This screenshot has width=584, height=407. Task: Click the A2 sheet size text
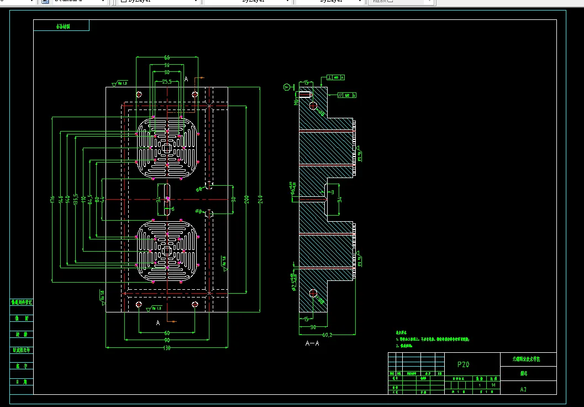[523, 389]
